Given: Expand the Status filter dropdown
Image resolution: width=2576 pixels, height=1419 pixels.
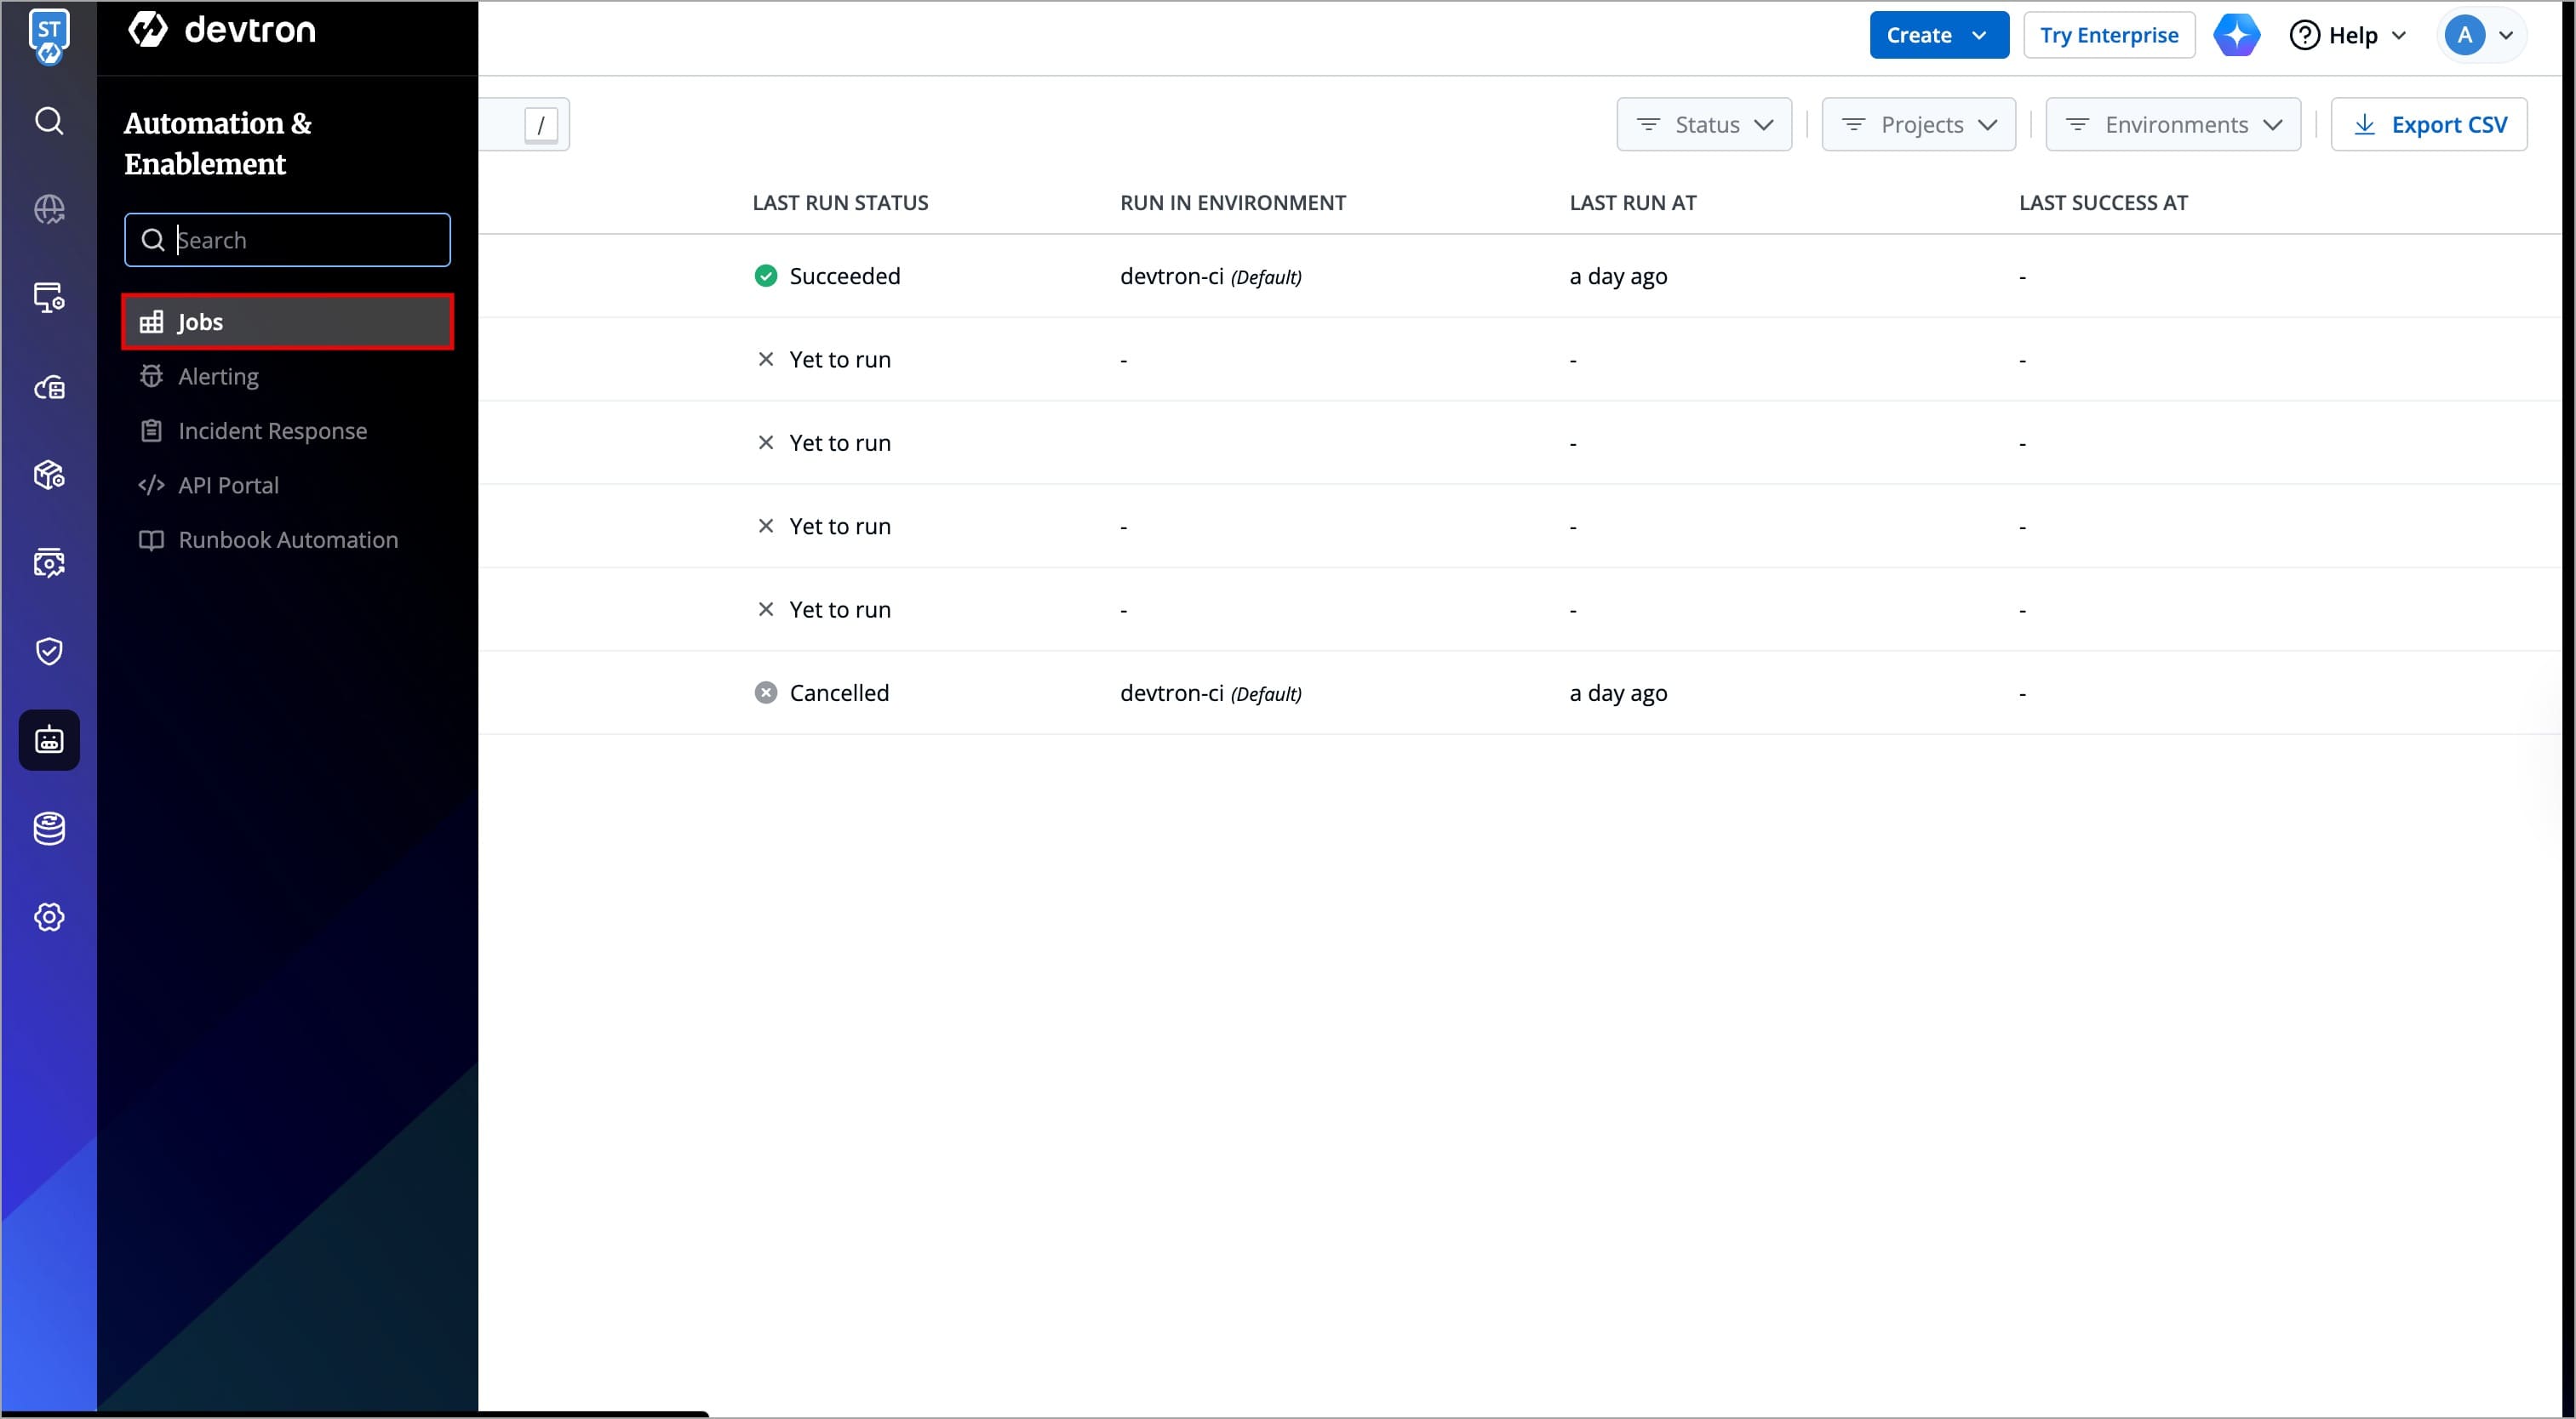Looking at the screenshot, I should click(1703, 125).
